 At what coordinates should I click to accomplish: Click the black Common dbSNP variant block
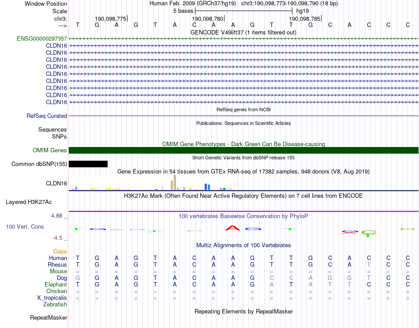point(88,164)
